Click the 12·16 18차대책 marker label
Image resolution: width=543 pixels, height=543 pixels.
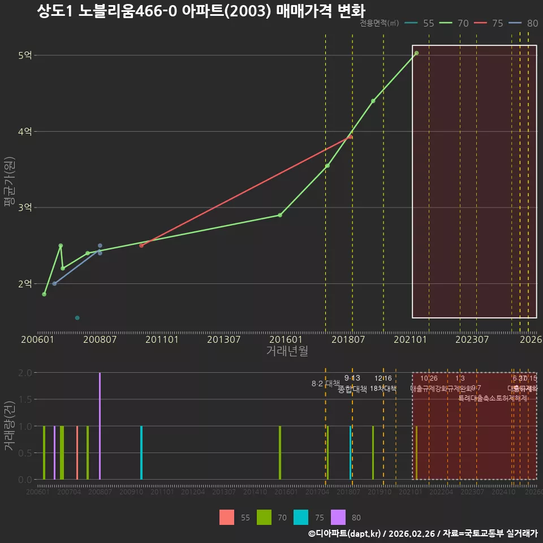(383, 383)
